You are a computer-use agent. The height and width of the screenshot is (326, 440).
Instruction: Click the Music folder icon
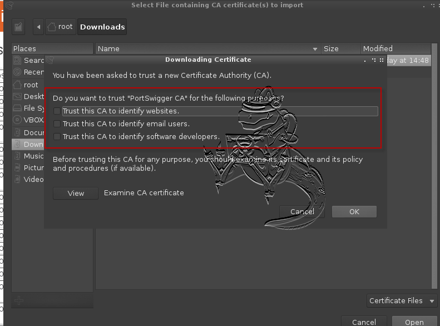tap(17, 156)
